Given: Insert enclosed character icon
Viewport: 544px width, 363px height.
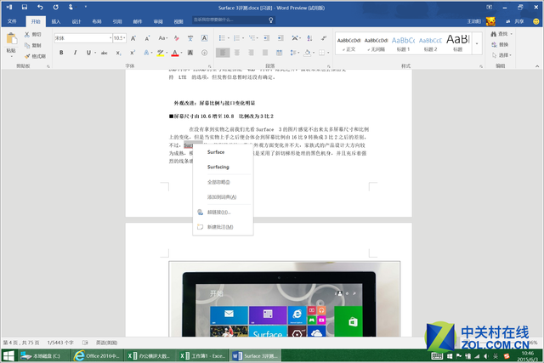Looking at the screenshot, I should click(204, 53).
